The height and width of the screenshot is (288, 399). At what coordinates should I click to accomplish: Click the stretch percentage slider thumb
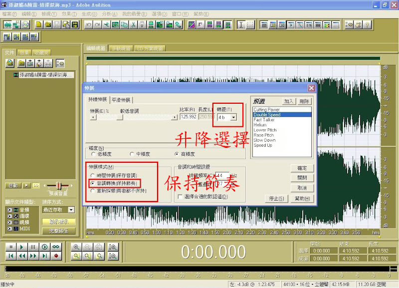120,117
